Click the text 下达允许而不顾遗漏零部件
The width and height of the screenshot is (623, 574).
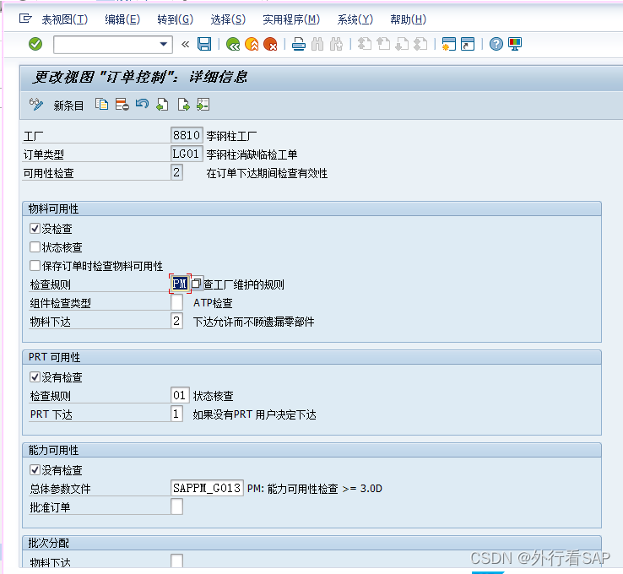click(x=253, y=322)
